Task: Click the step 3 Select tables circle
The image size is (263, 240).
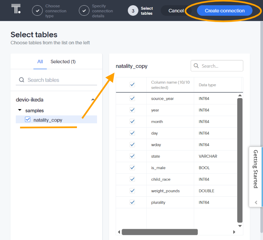Action: click(133, 11)
